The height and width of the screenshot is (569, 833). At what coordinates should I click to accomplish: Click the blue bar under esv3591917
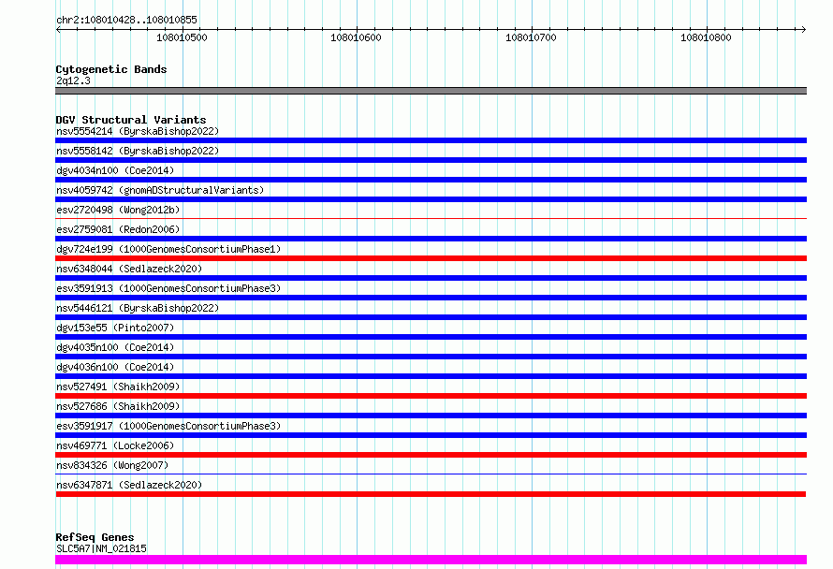[x=431, y=435]
